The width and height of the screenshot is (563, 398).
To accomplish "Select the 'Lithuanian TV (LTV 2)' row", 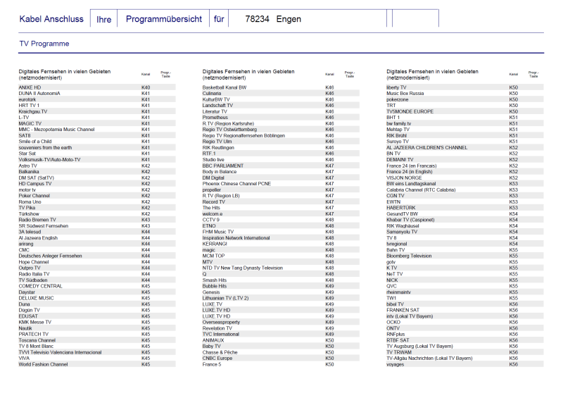I will point(281,298).
